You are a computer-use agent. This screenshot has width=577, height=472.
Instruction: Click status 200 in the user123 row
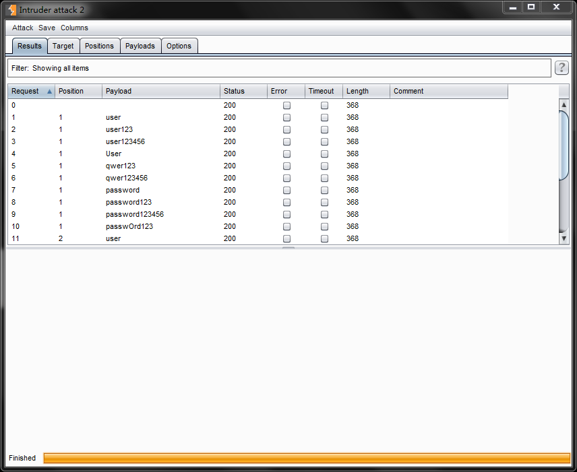click(230, 129)
